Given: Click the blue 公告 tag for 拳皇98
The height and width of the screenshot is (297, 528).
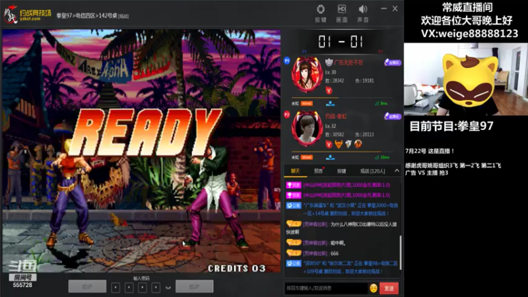Looking at the screenshot, I should pos(293,263).
